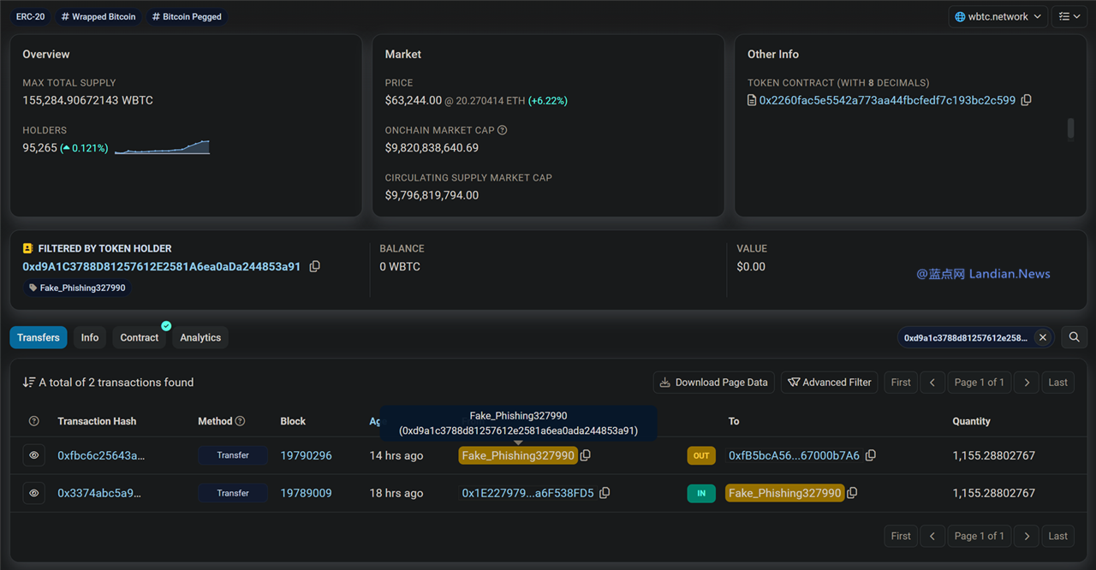Preview transaction 0xfbc6c25643a details via eye icon
Screen dimensions: 1096x570
point(34,455)
